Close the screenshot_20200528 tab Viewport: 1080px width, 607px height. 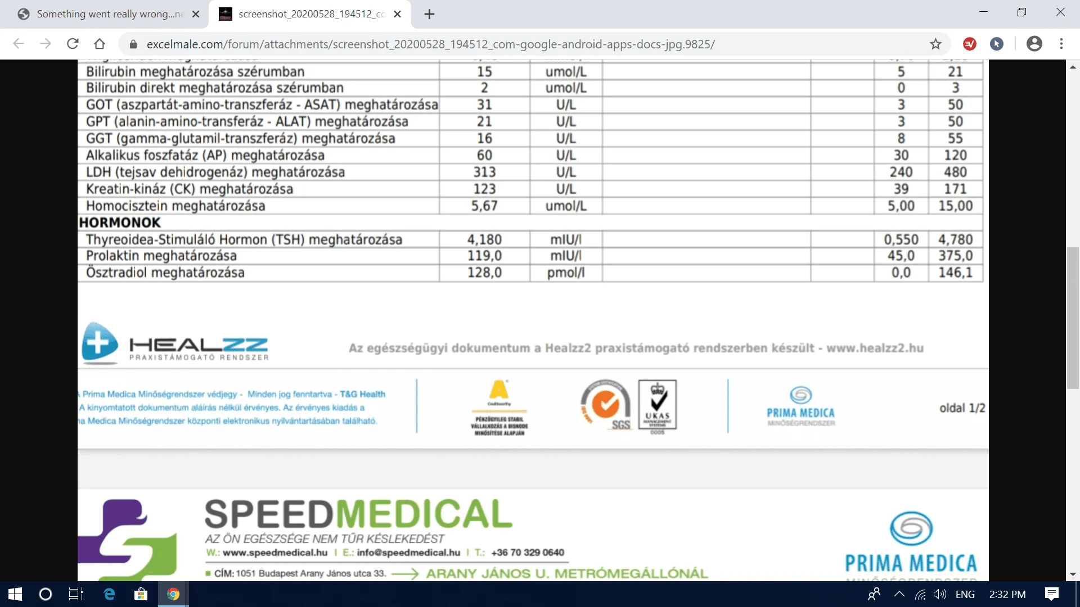398,14
